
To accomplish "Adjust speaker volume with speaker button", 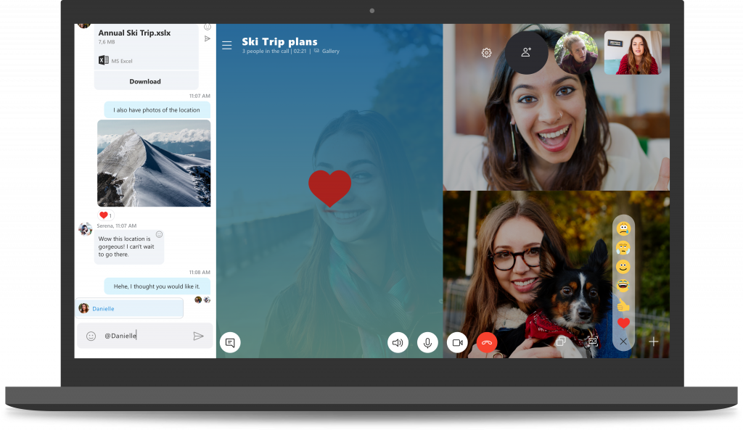I will click(398, 342).
